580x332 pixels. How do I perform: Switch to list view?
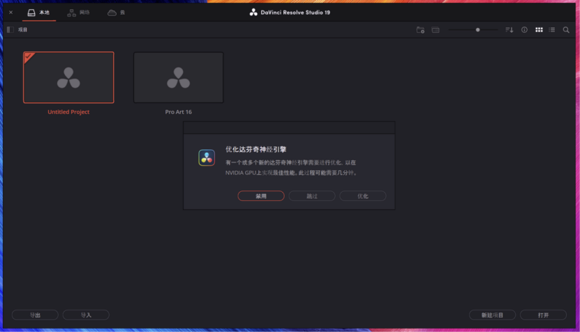(x=552, y=30)
